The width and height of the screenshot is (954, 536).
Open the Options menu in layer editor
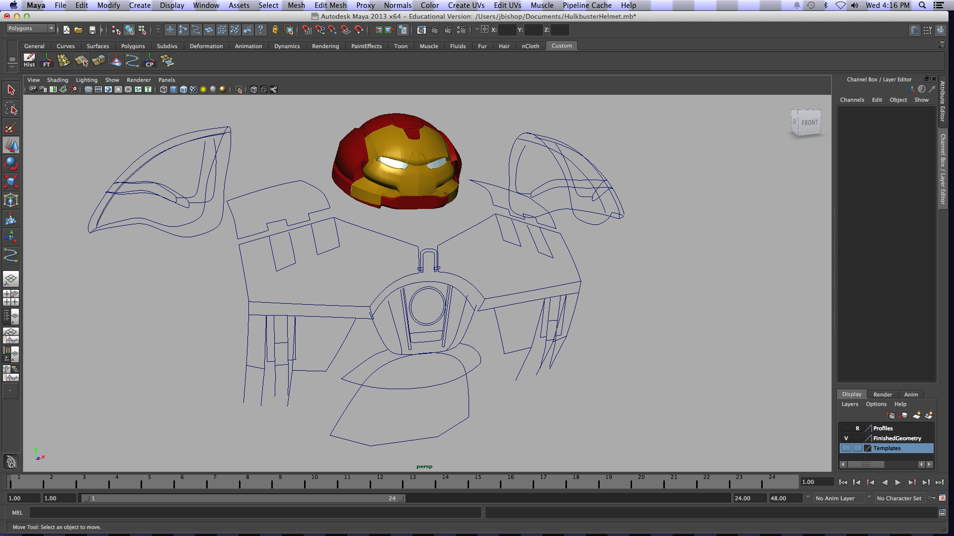pos(876,404)
